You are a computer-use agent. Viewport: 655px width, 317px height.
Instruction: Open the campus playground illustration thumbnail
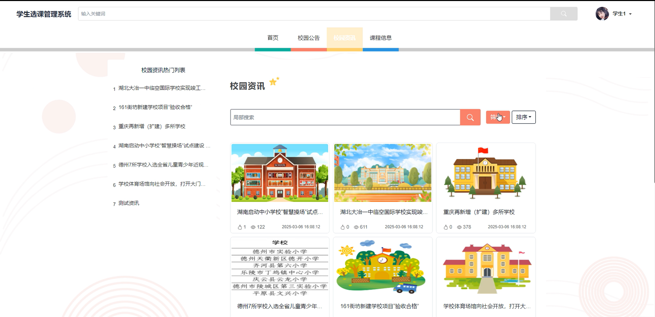pyautogui.click(x=383, y=173)
